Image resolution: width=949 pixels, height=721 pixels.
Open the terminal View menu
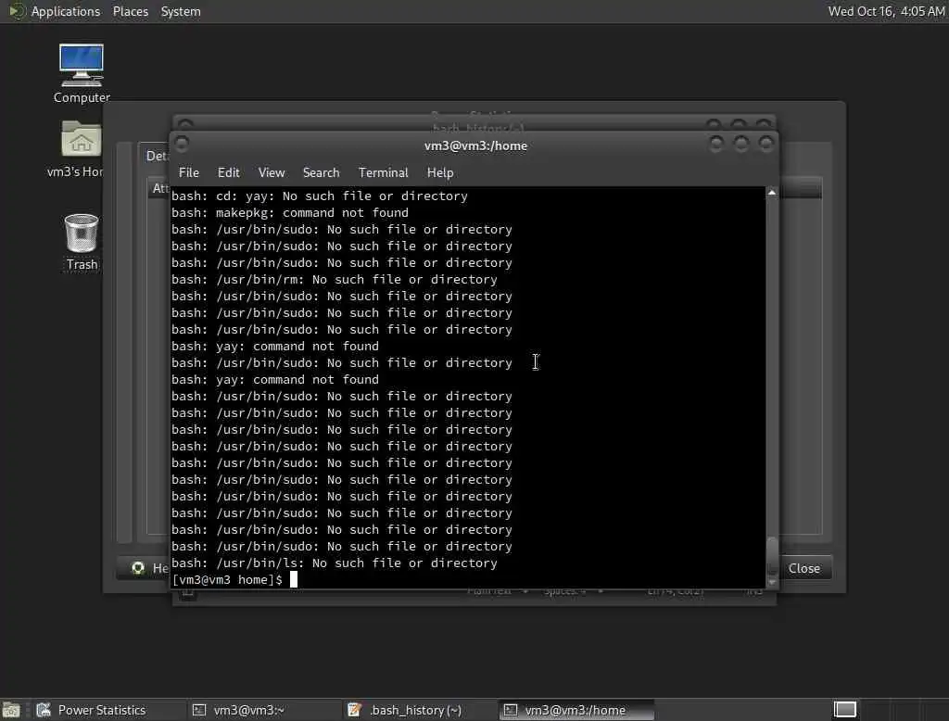pos(272,172)
